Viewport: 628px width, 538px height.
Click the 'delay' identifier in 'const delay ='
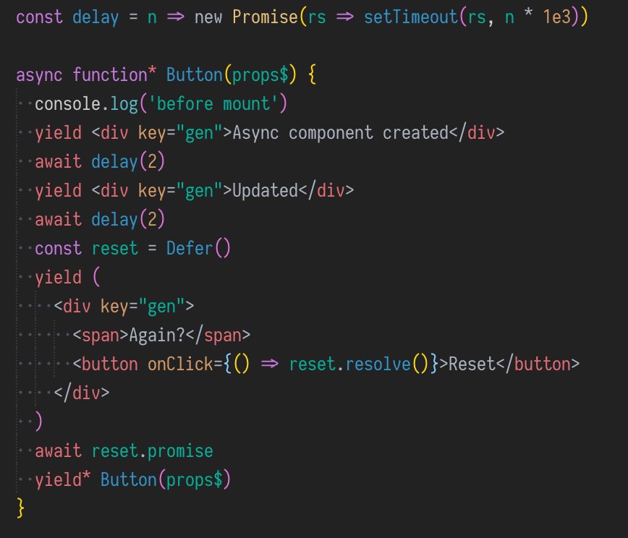[96, 17]
